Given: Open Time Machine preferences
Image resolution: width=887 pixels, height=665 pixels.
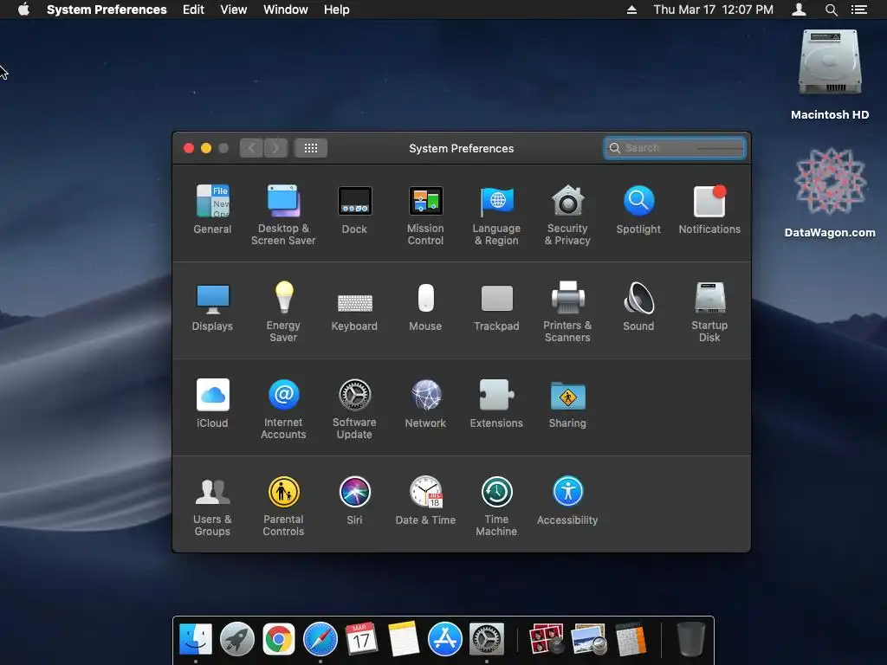Looking at the screenshot, I should click(496, 506).
